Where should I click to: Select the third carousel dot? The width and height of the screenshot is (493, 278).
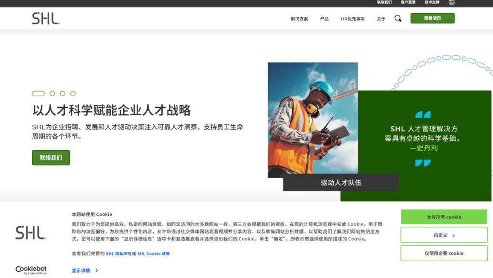click(x=62, y=93)
